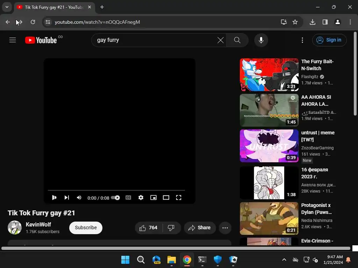Open taskbar Search
This screenshot has height=268, width=358.
click(x=141, y=260)
